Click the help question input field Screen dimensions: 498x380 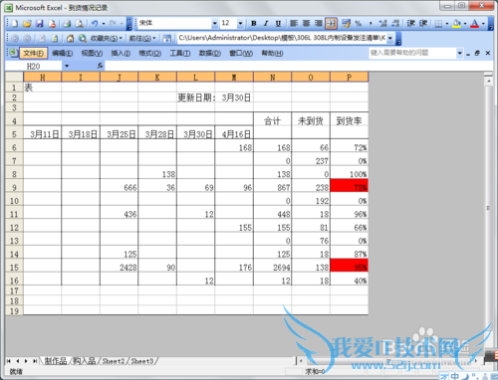(413, 53)
